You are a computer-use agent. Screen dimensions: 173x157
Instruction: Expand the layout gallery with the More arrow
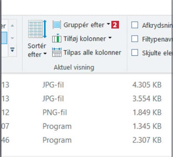tap(12, 50)
